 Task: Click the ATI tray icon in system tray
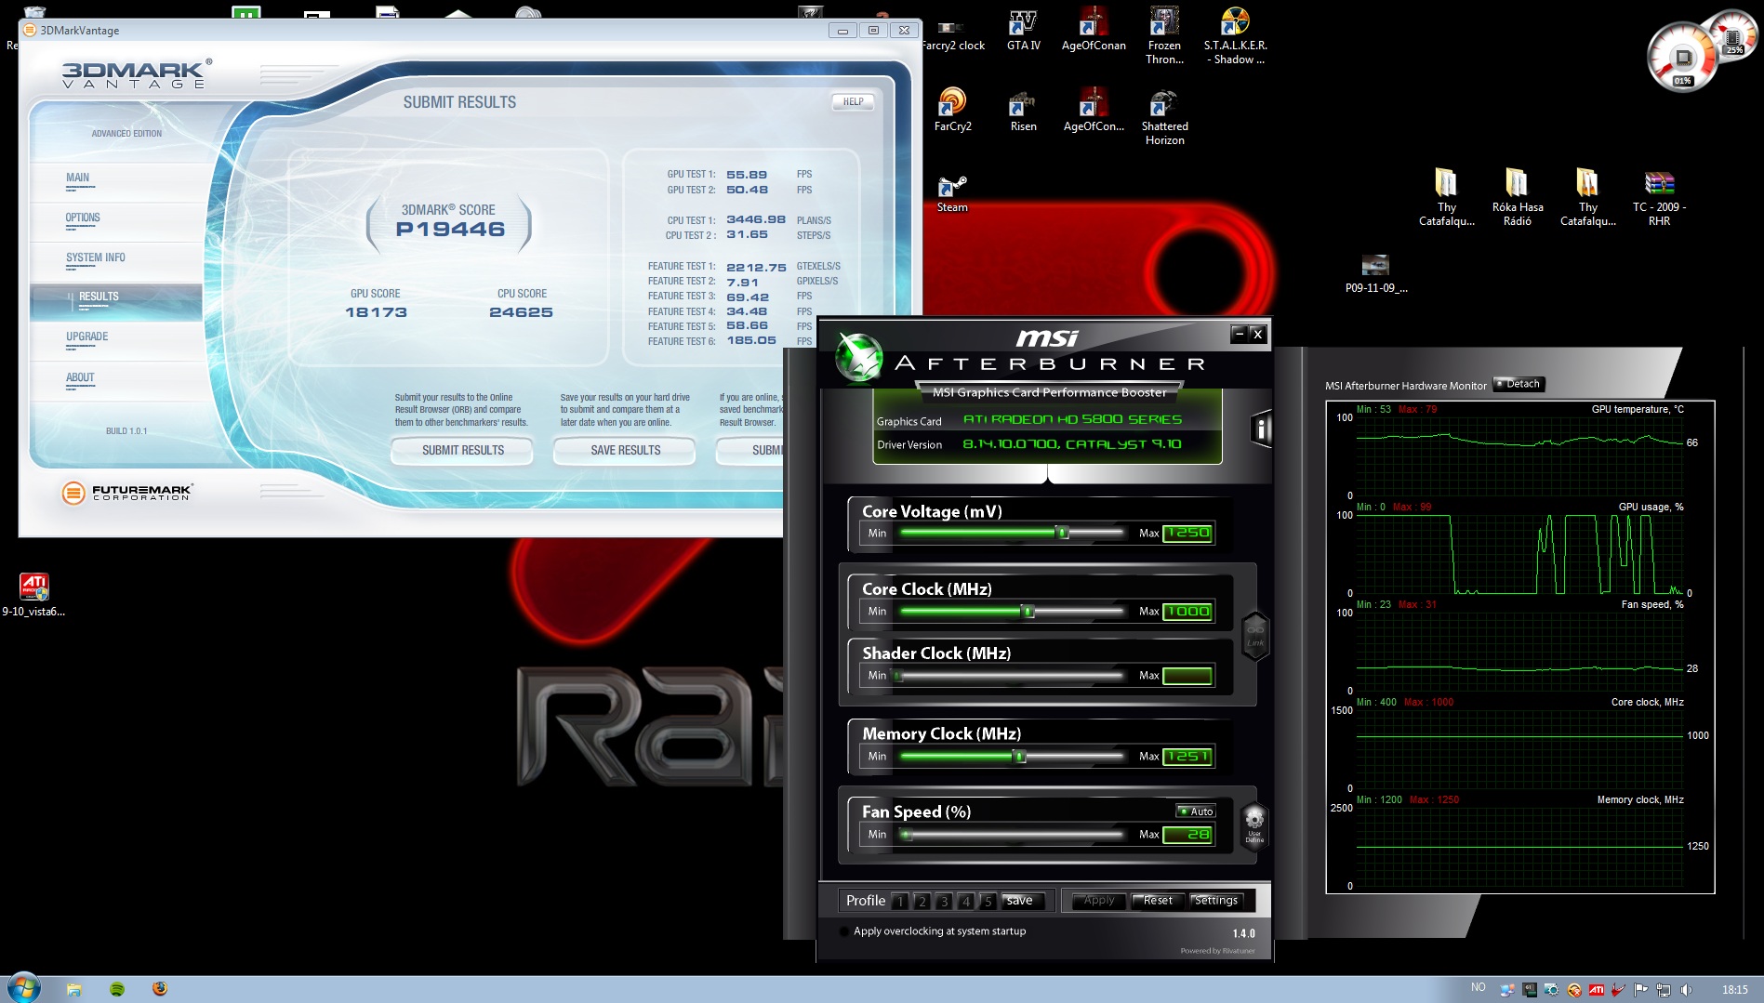[1596, 989]
